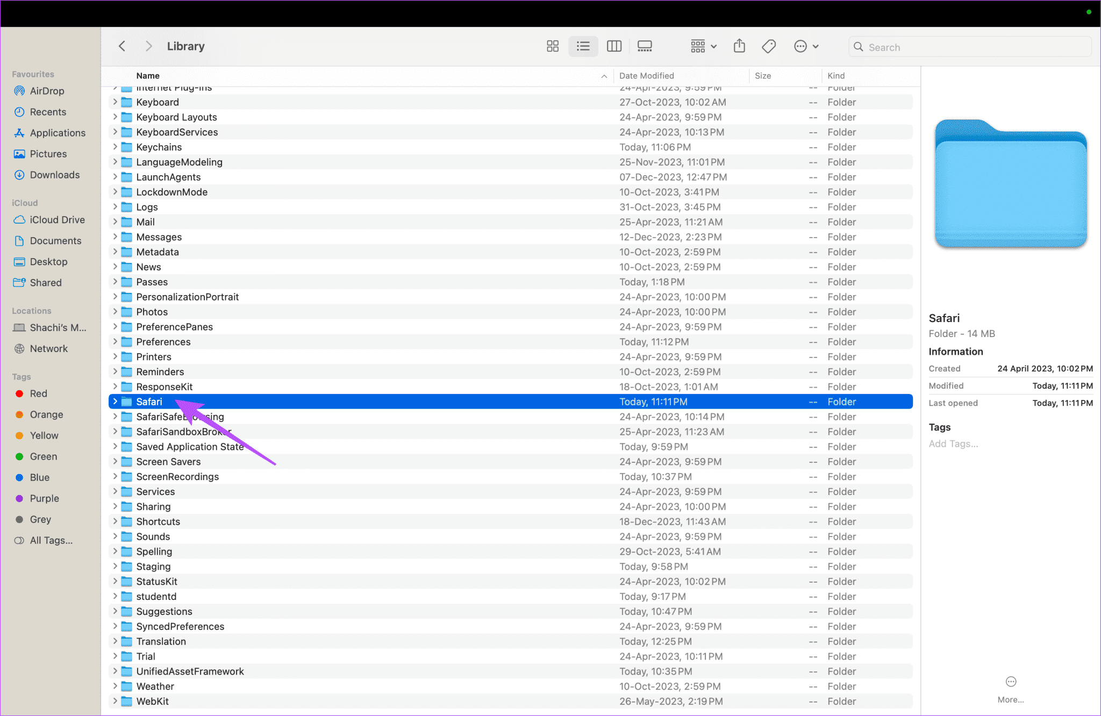1101x716 pixels.
Task: Expand the Safari folder tree
Action: (113, 402)
